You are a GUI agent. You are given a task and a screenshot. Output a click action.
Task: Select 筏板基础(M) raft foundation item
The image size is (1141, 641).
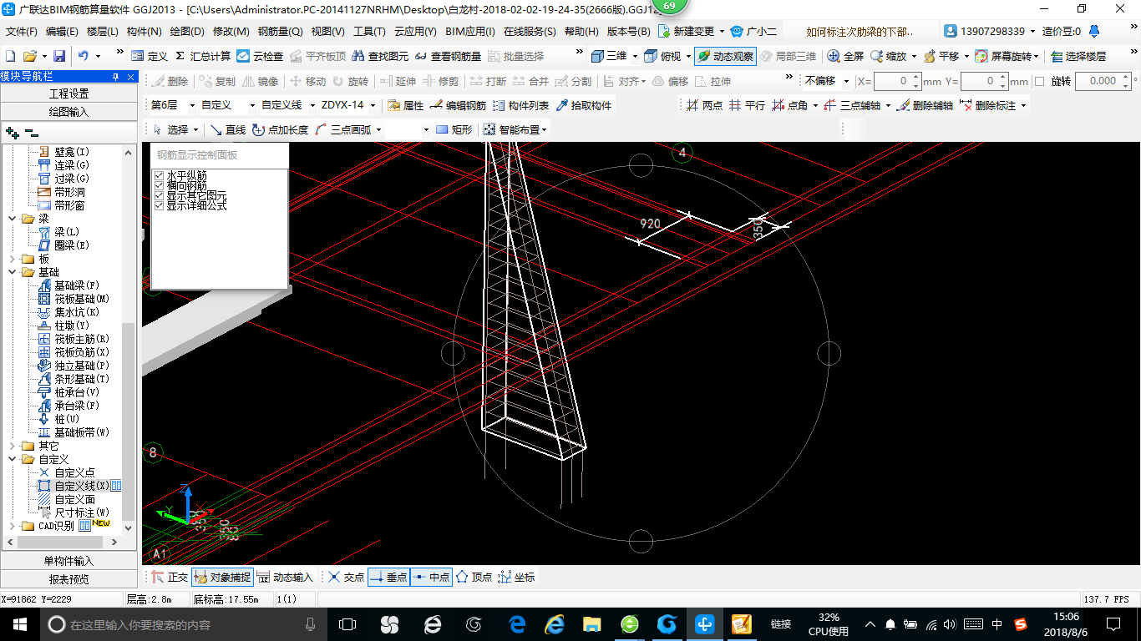tap(74, 299)
